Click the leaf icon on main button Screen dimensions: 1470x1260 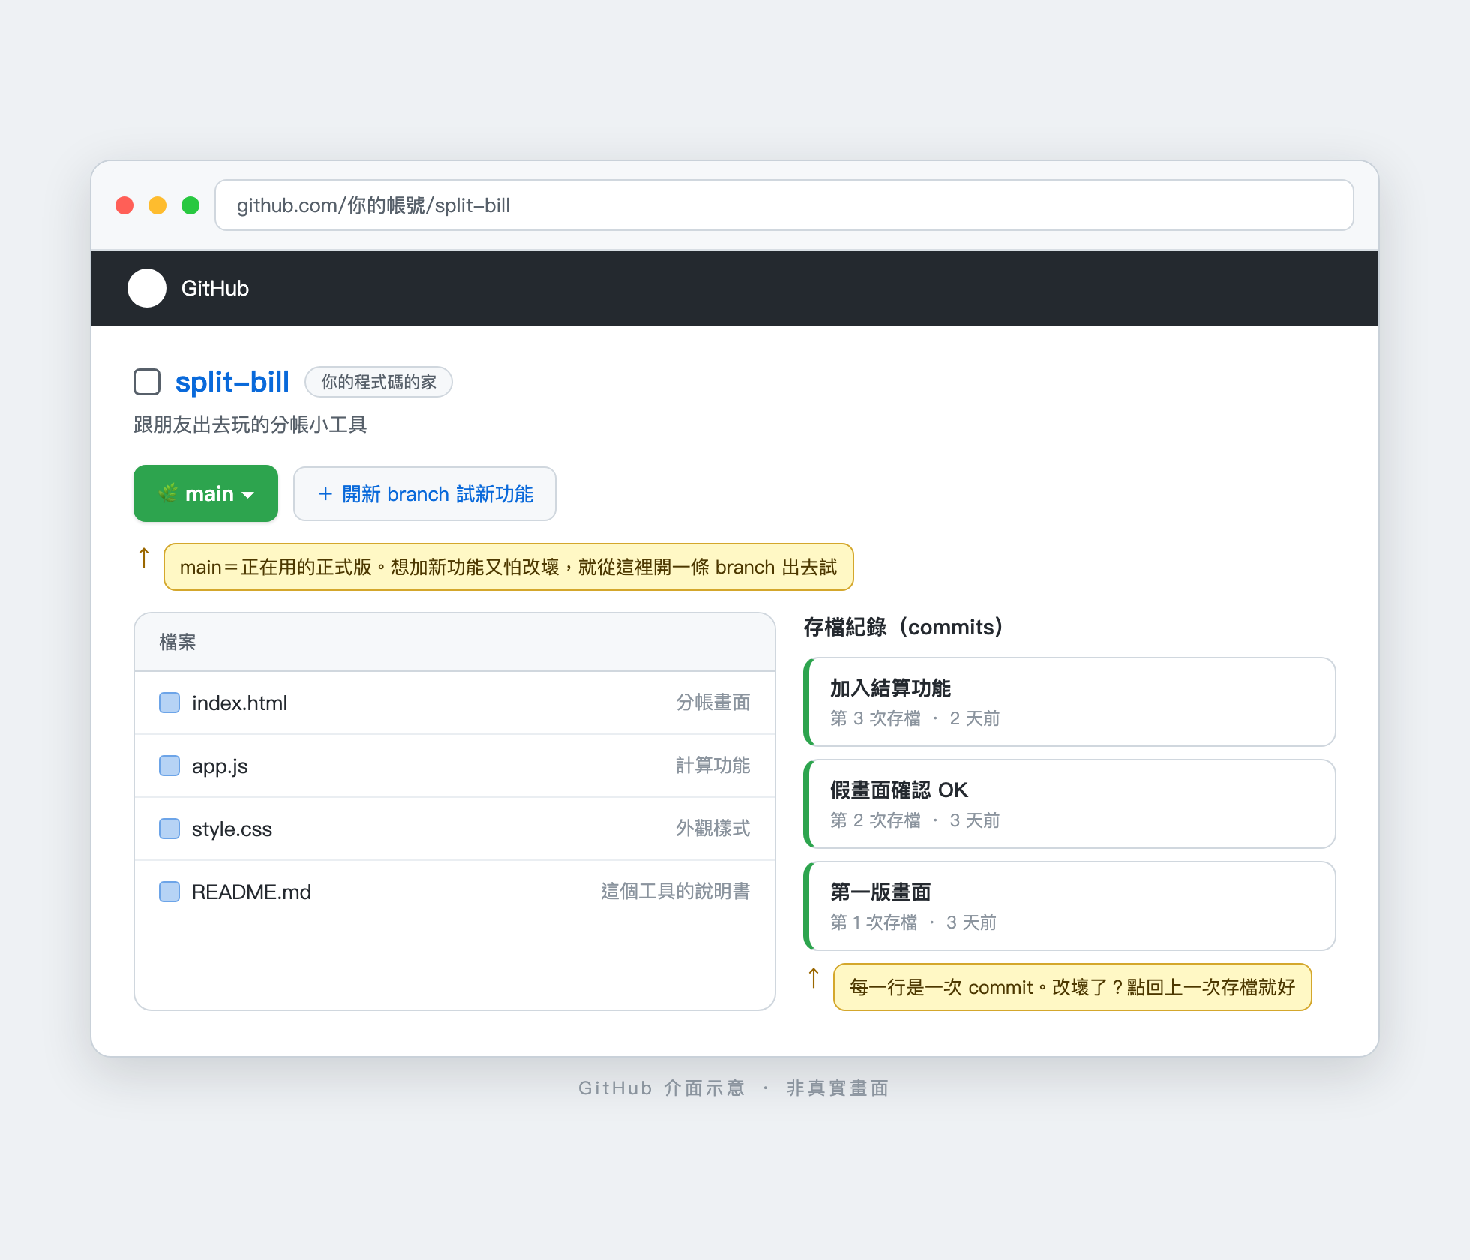pyautogui.click(x=168, y=493)
